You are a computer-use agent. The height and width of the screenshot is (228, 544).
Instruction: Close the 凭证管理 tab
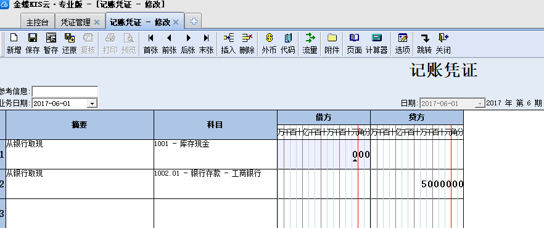[x=97, y=23]
